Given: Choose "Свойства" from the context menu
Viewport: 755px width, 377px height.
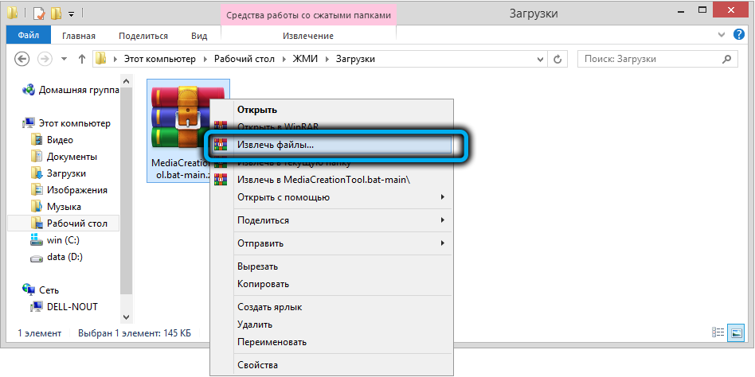Looking at the screenshot, I should (257, 365).
